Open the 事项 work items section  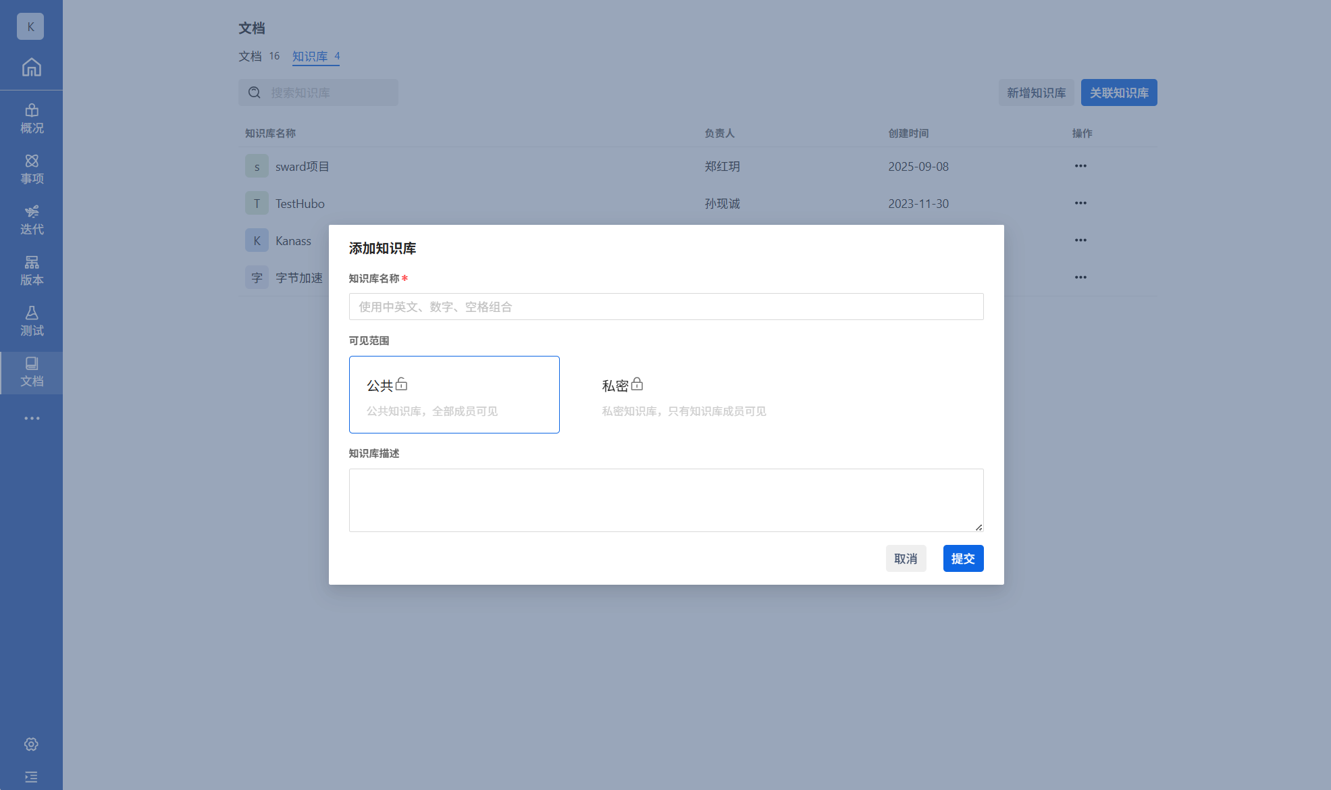tap(31, 169)
